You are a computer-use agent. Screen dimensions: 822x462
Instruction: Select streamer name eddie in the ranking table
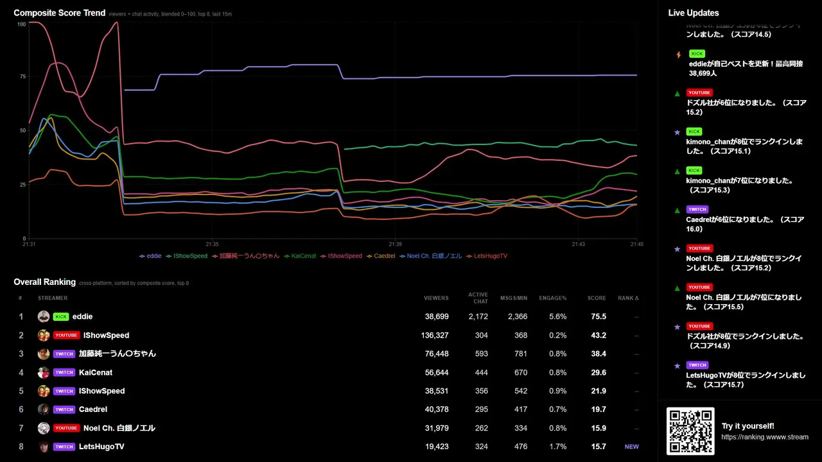tap(83, 316)
